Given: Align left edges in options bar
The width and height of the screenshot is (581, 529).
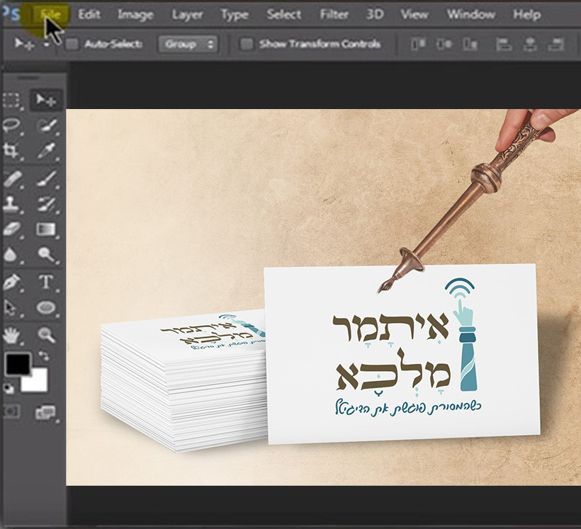Looking at the screenshot, I should 504,45.
